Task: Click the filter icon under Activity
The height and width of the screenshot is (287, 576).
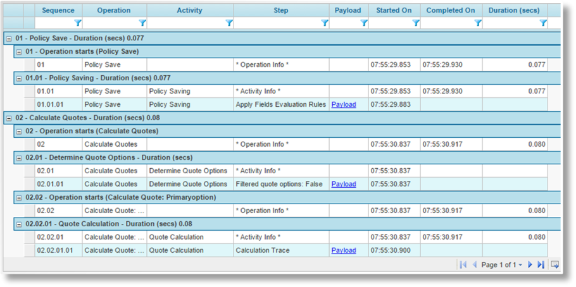Action: [x=229, y=23]
